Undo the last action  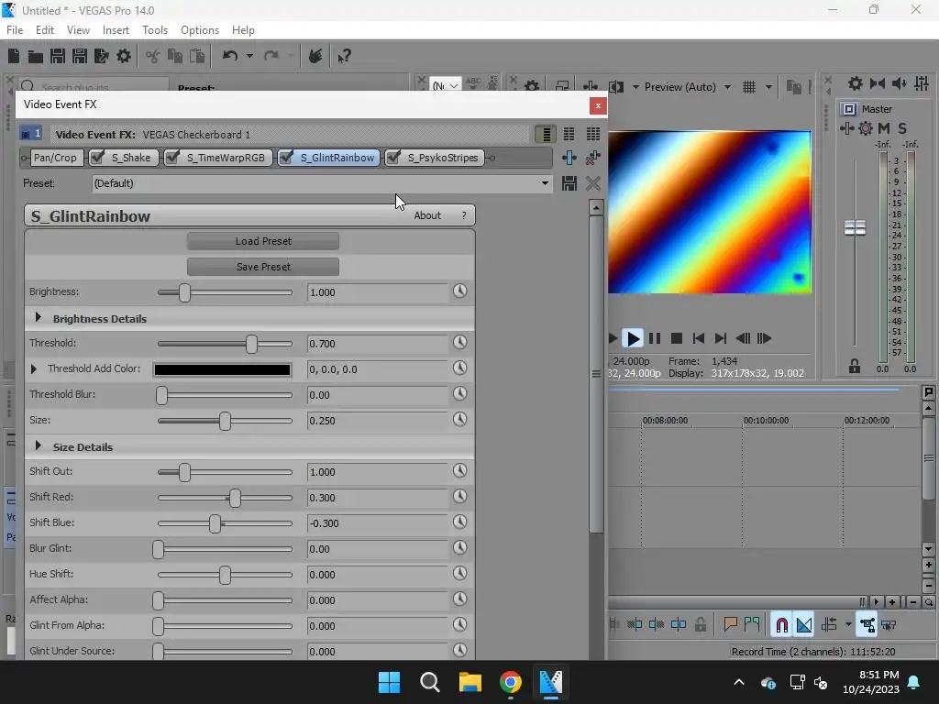(x=230, y=56)
